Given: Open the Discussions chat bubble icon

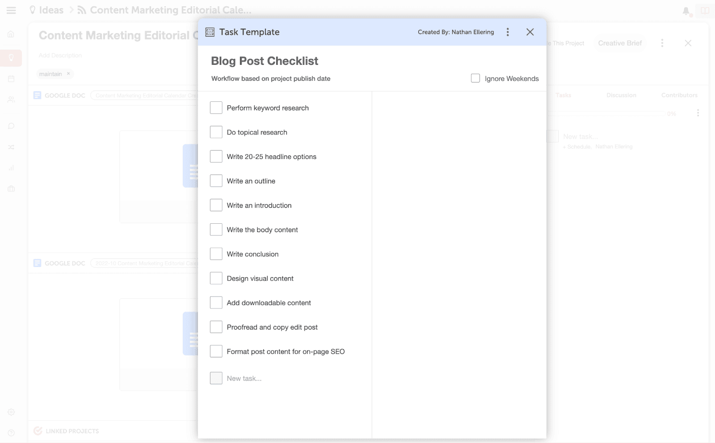Looking at the screenshot, I should coord(11,125).
